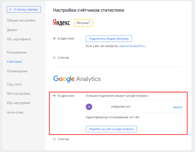Click Выйти to disconnect Google account
Viewport: 195px width, 152px height.
178,107
